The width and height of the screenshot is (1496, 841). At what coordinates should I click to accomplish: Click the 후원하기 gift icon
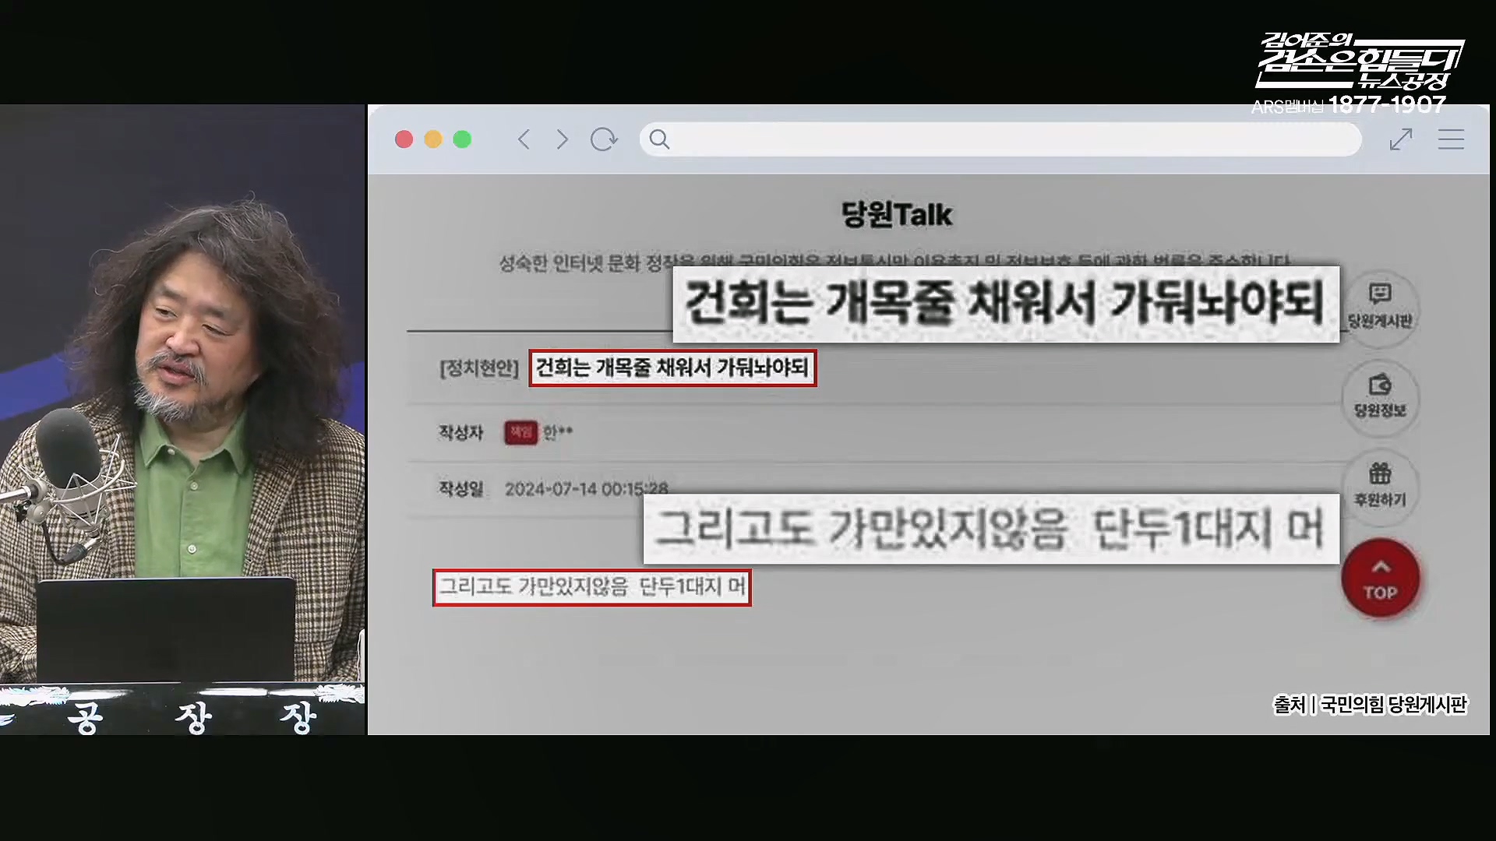tap(1380, 473)
